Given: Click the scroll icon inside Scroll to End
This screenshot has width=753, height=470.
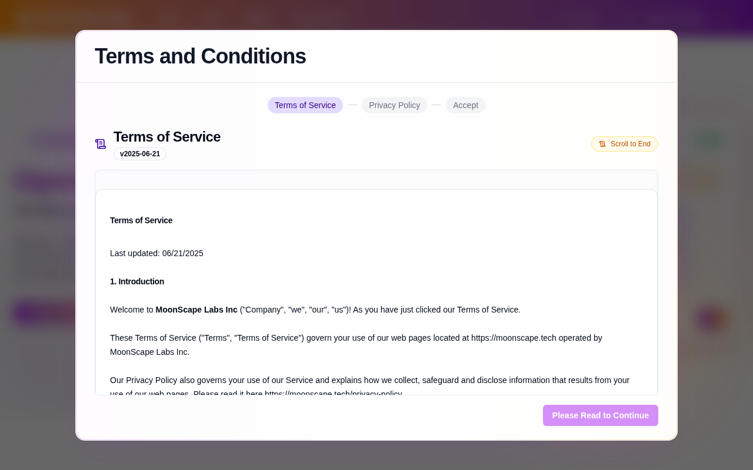Looking at the screenshot, I should (x=602, y=144).
